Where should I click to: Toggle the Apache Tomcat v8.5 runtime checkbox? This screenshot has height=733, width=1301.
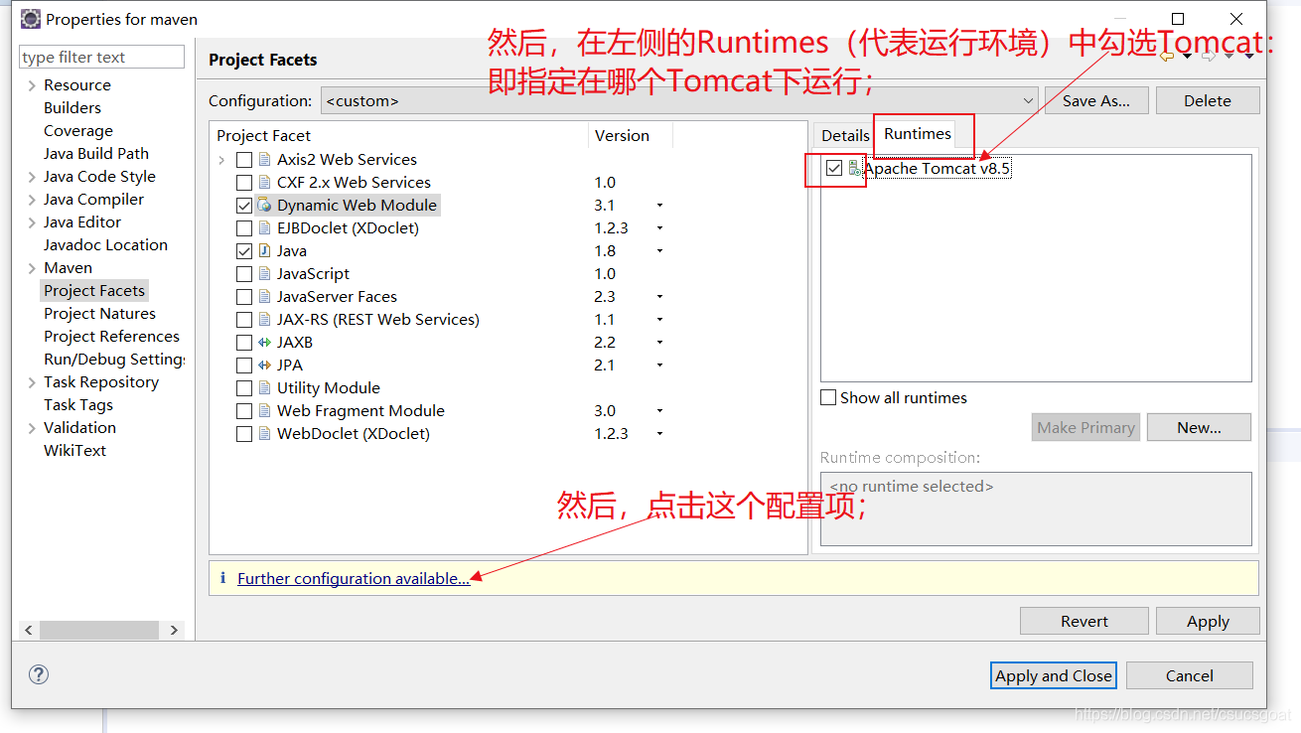coord(834,169)
